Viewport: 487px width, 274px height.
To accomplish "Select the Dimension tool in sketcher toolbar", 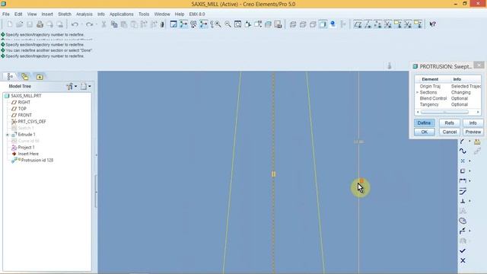I will (463, 181).
